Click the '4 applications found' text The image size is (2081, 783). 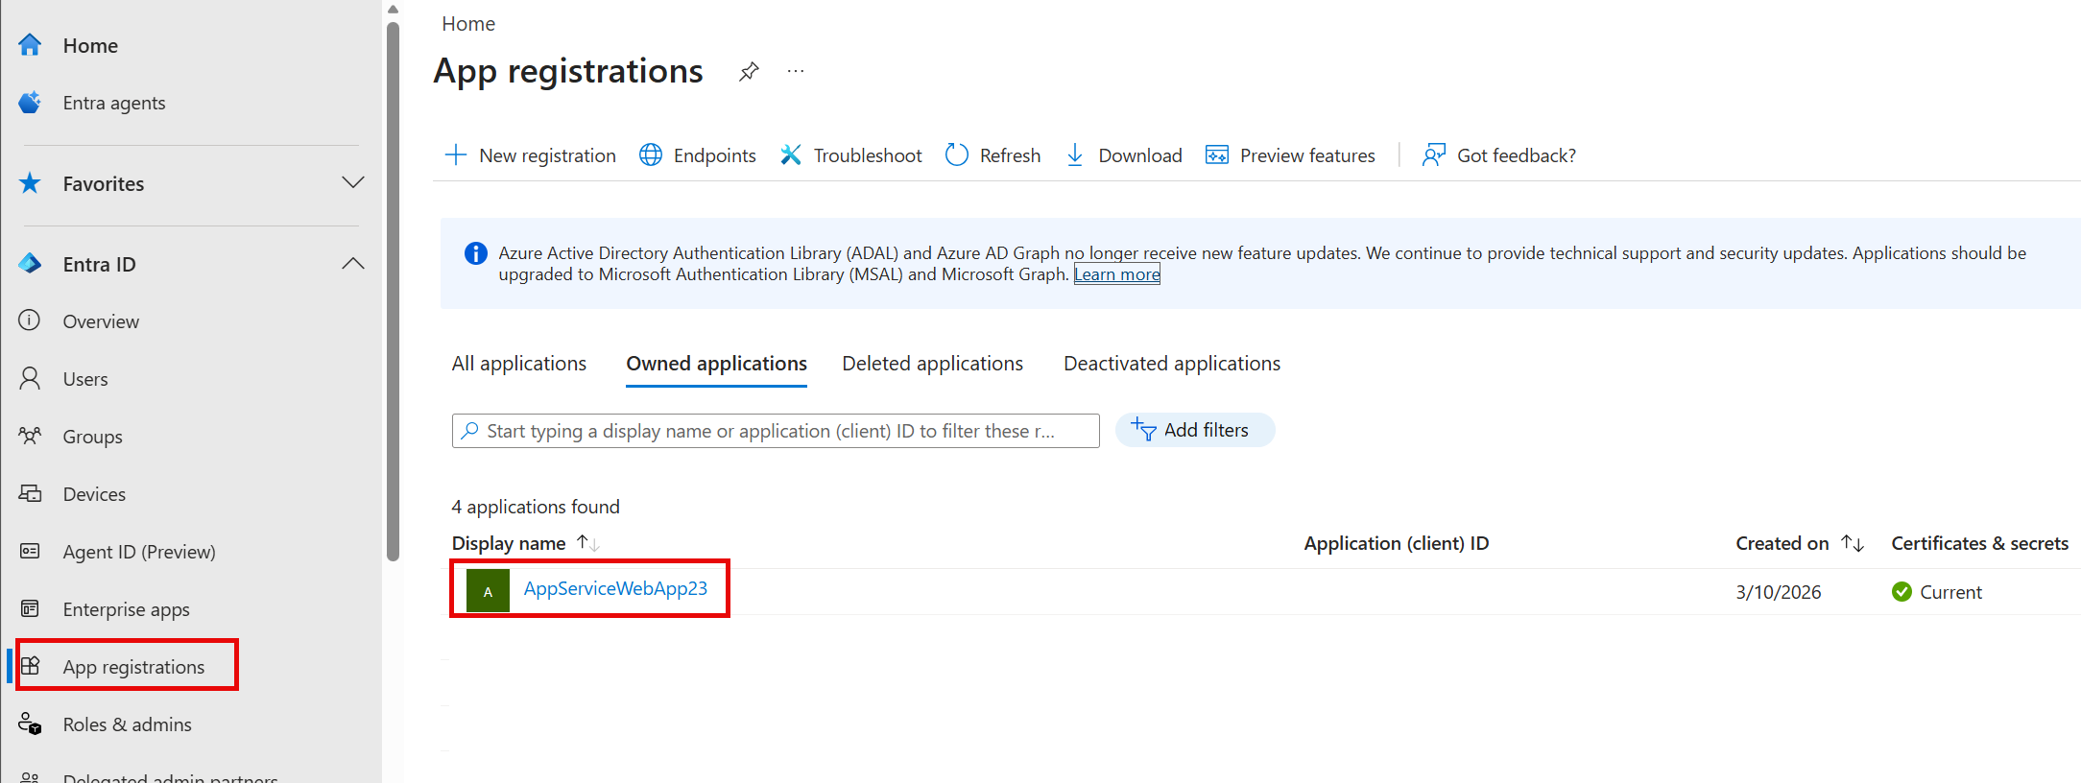coord(536,507)
